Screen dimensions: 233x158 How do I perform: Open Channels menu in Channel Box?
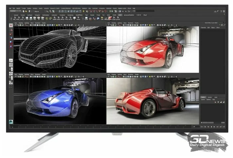click(x=203, y=28)
